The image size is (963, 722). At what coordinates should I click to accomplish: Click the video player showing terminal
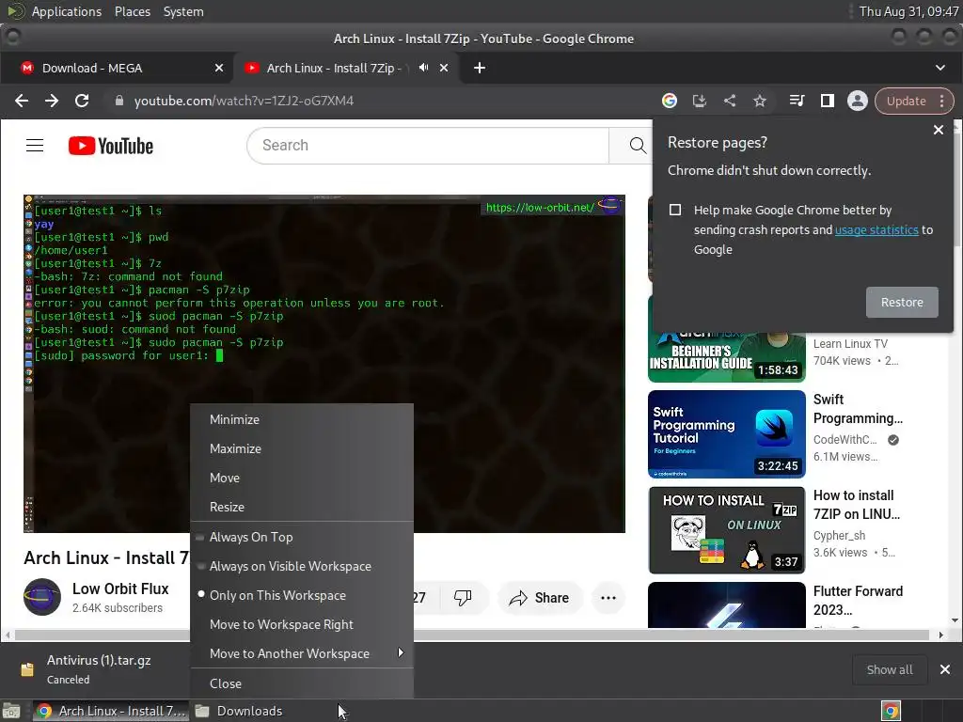pos(324,364)
